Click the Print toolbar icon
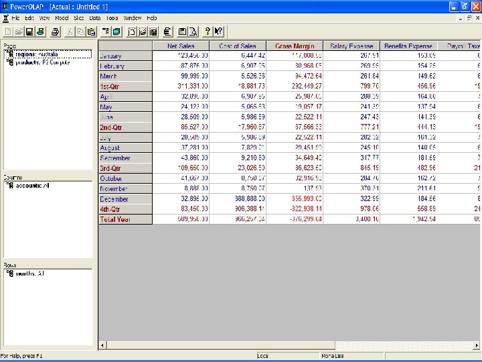This screenshot has height=362, width=482. point(56,32)
